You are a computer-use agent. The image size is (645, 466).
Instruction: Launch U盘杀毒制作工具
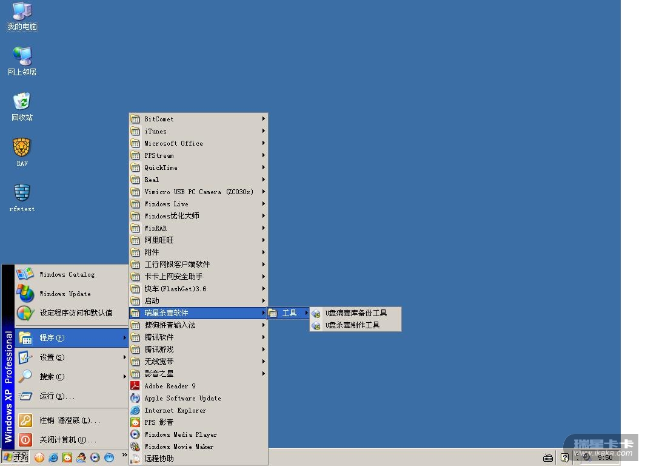click(355, 325)
